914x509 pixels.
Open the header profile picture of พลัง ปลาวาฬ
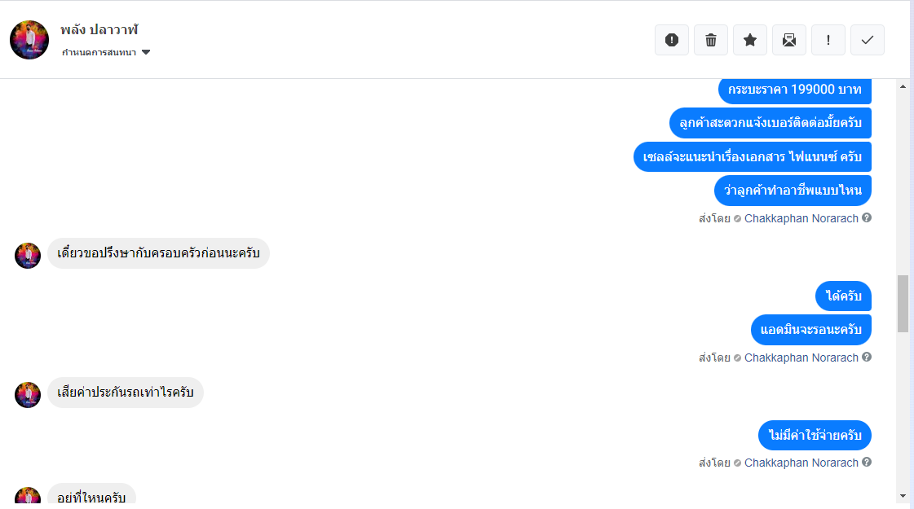point(29,40)
